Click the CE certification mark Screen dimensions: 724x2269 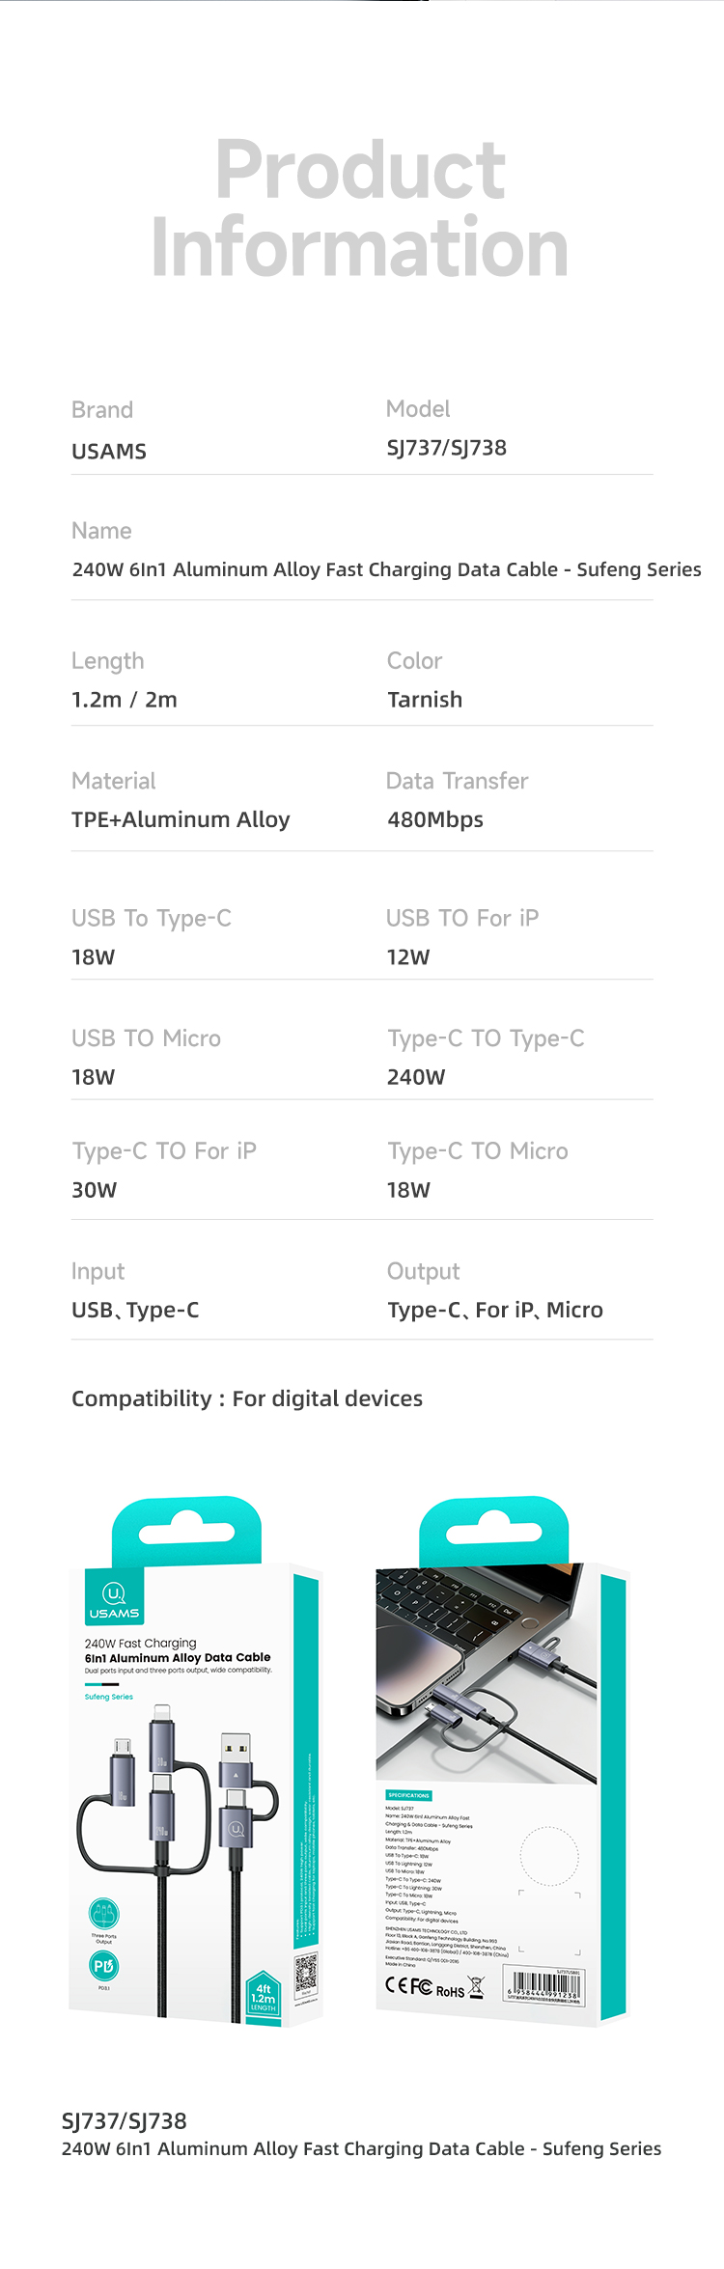click(x=396, y=1985)
